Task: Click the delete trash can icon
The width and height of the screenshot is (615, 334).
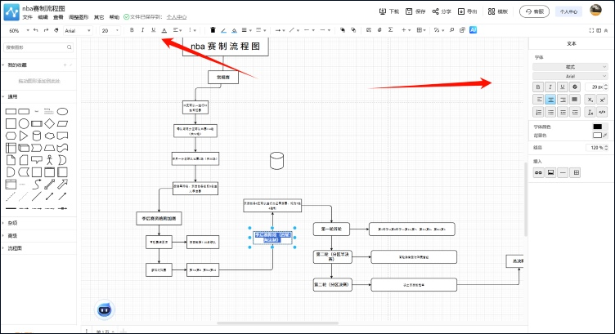Action: click(x=213, y=30)
